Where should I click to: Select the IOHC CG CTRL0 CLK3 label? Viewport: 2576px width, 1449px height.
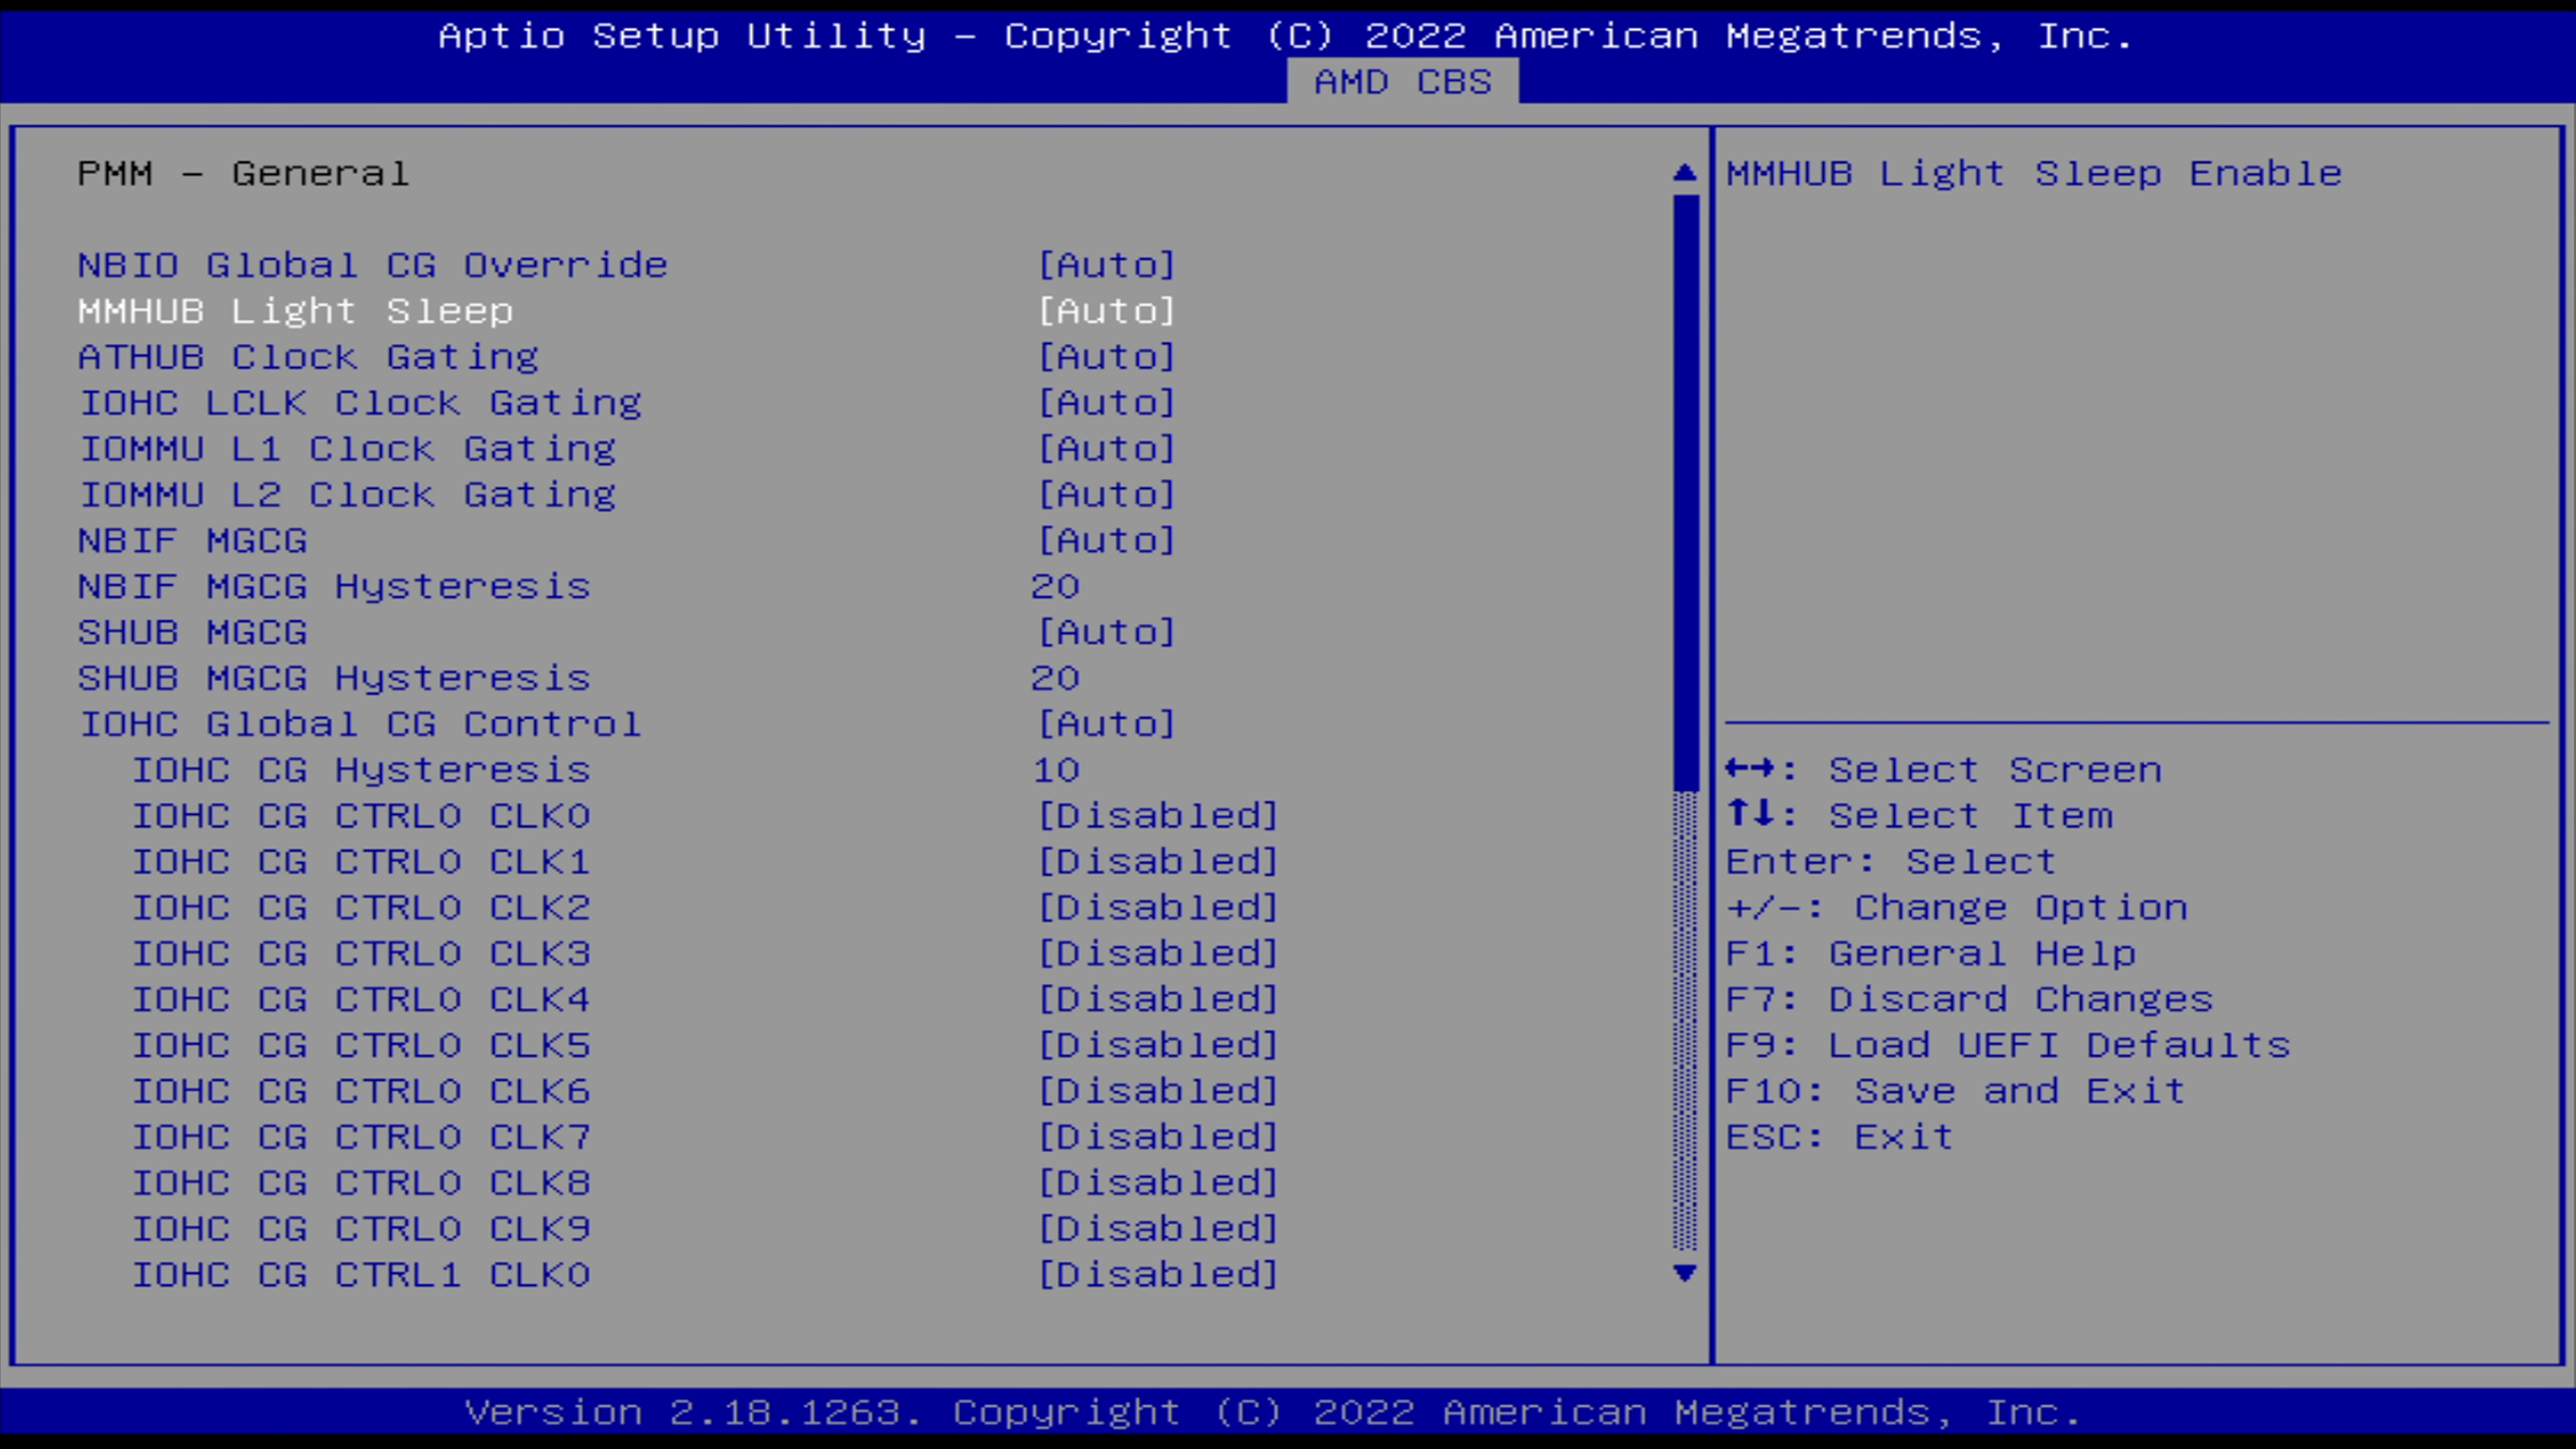361,954
